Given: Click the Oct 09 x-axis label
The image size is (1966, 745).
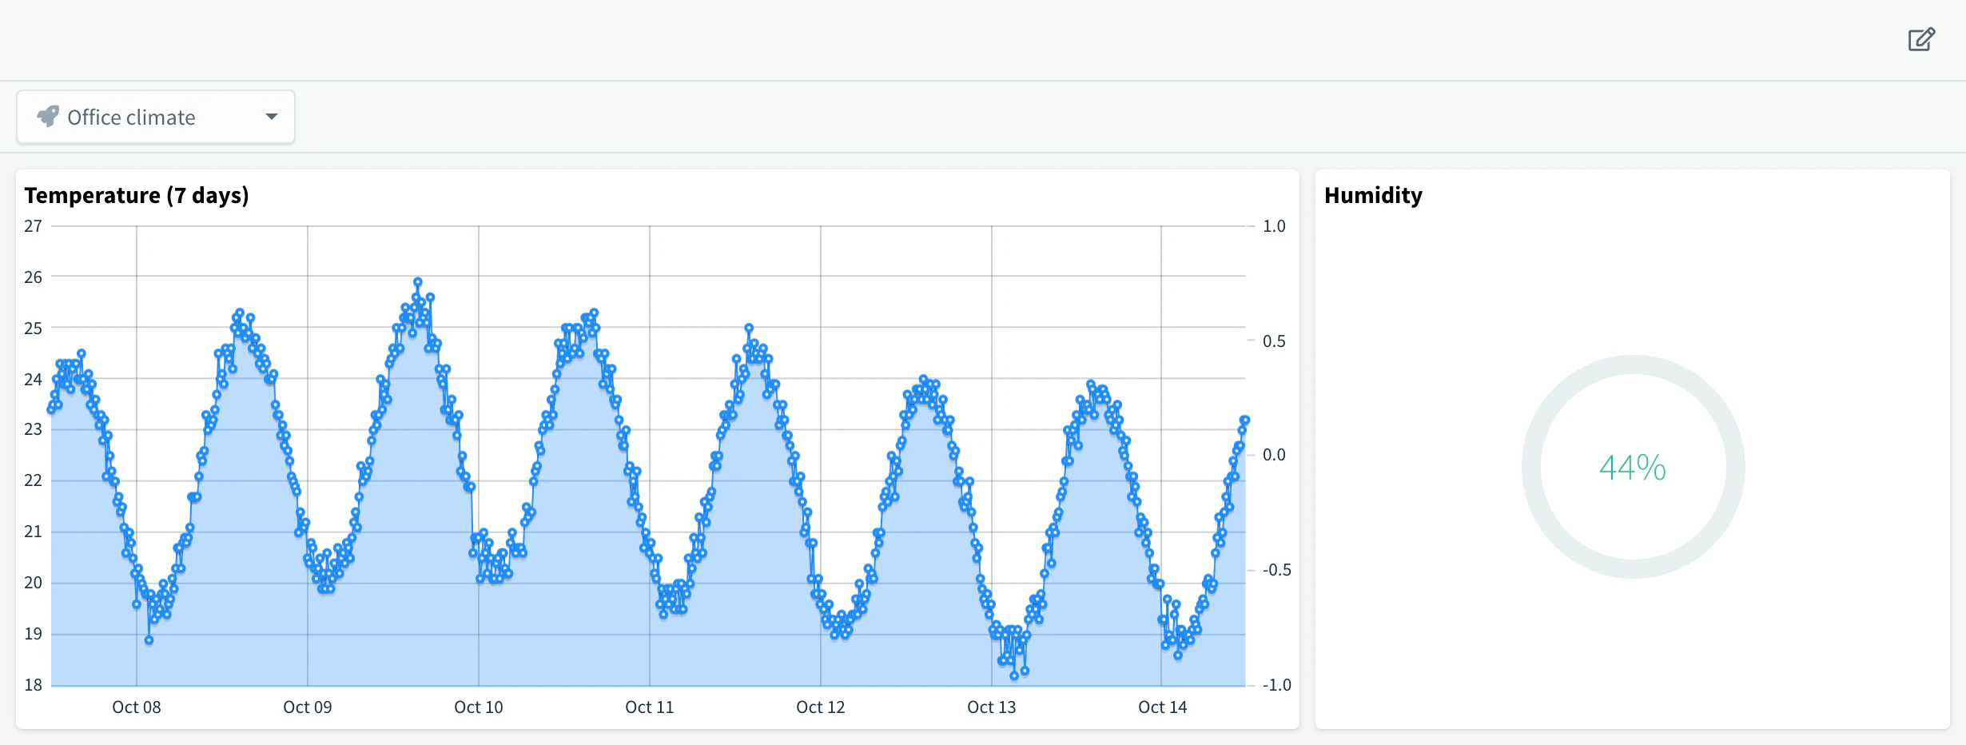Looking at the screenshot, I should coord(308,707).
